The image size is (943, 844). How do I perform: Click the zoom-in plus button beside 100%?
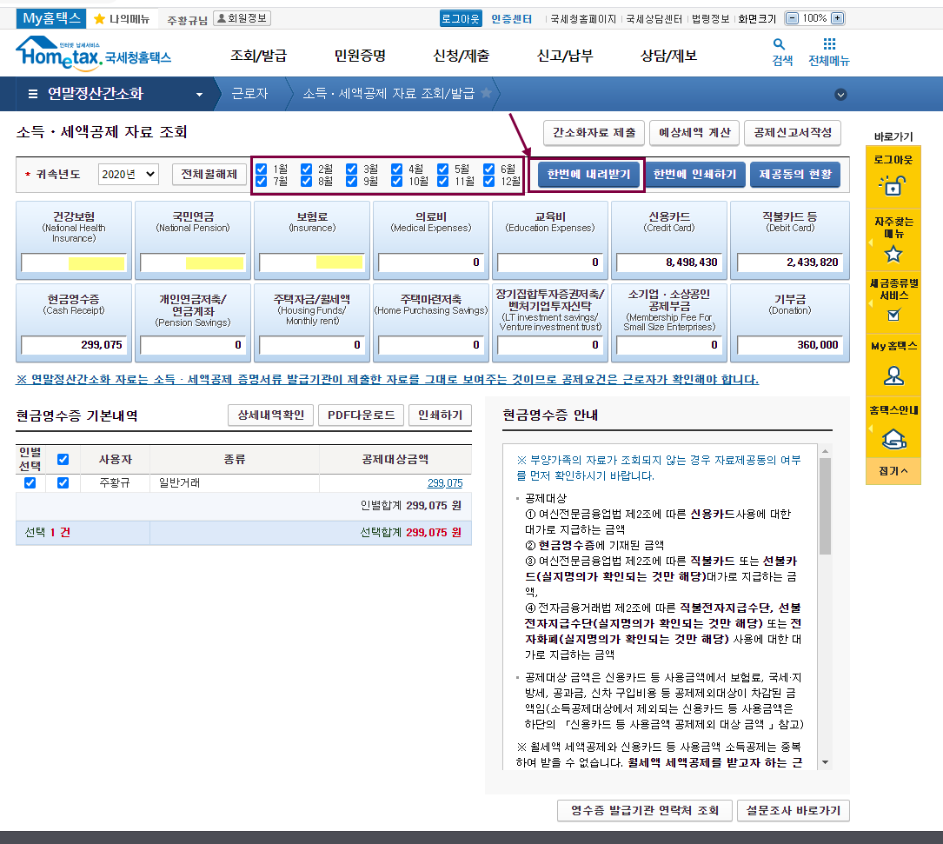[837, 18]
